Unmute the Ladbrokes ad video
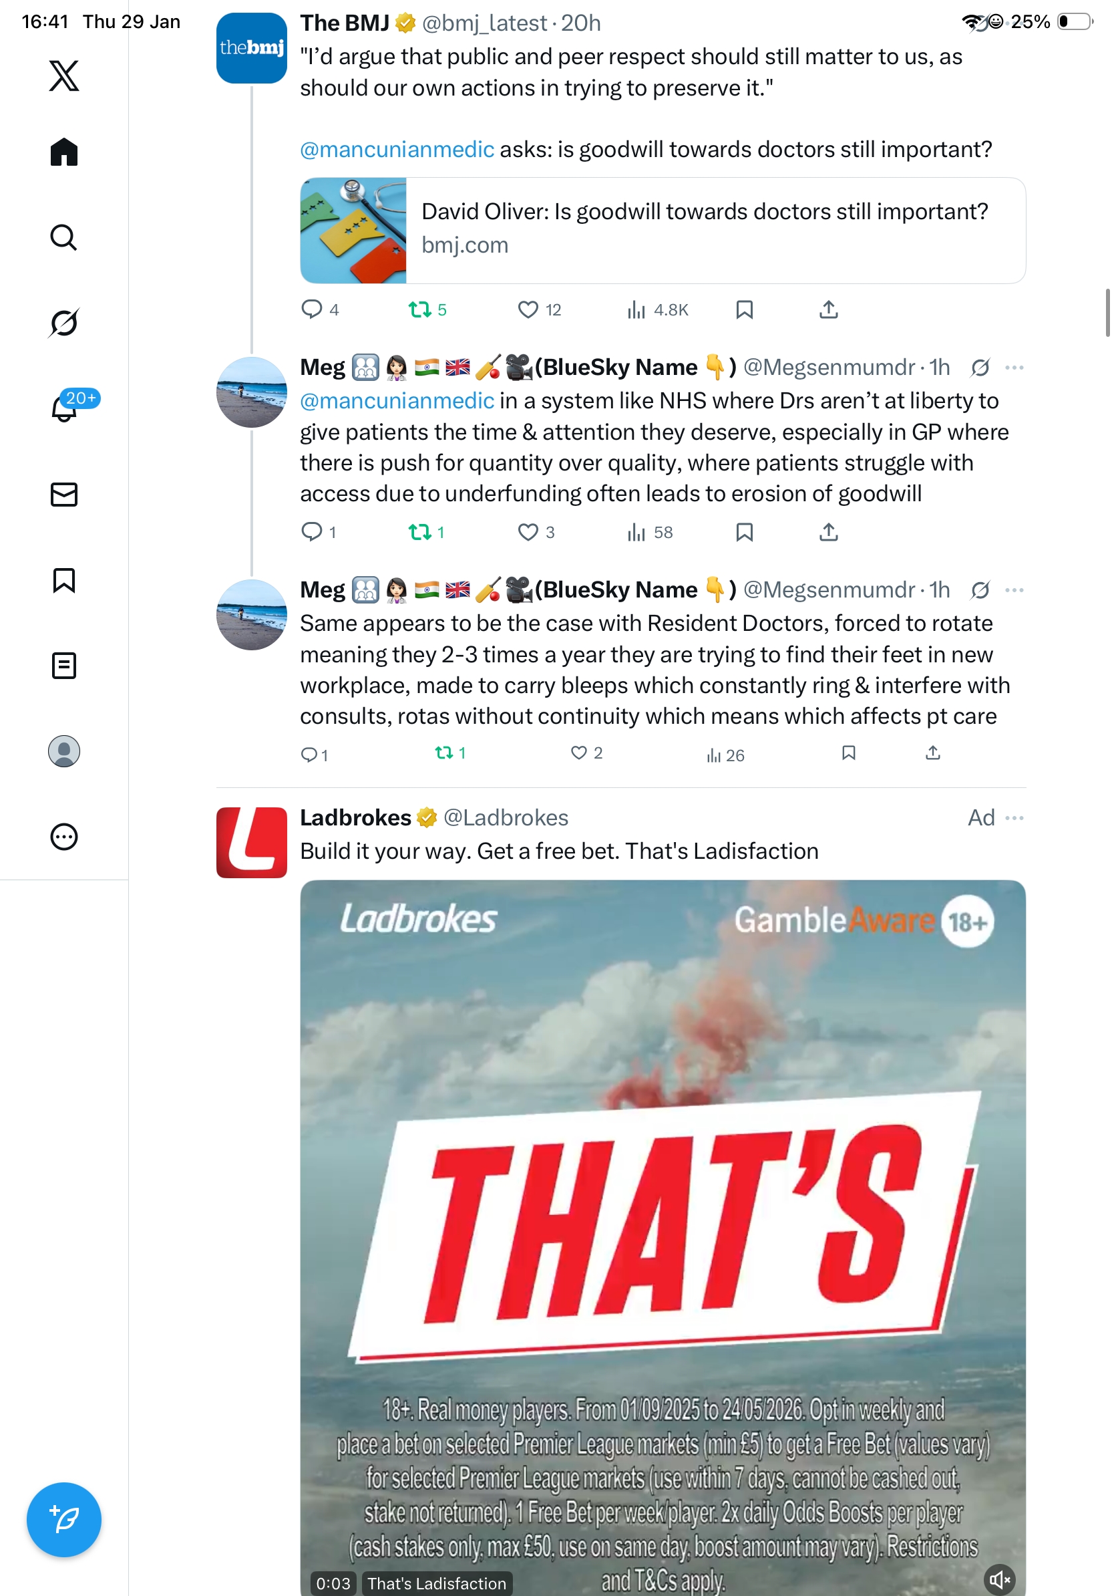Image resolution: width=1114 pixels, height=1596 pixels. 999,1580
